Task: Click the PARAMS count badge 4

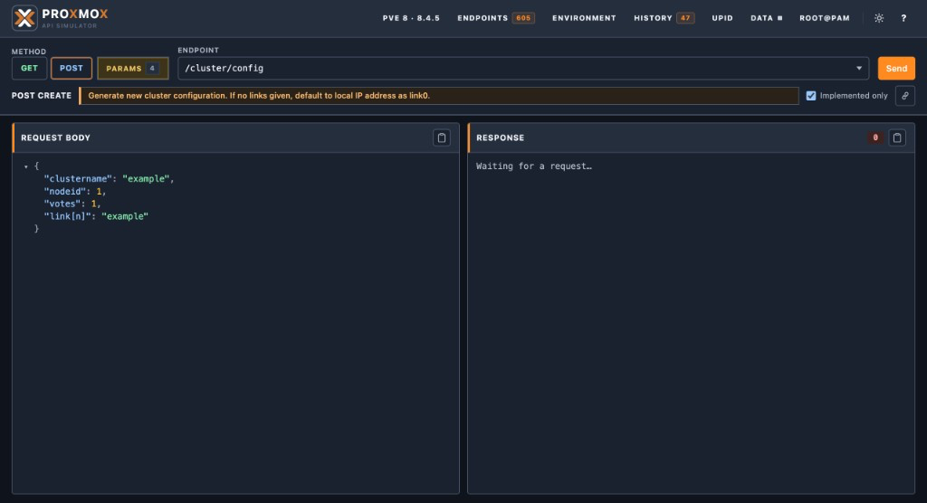Action: click(152, 69)
